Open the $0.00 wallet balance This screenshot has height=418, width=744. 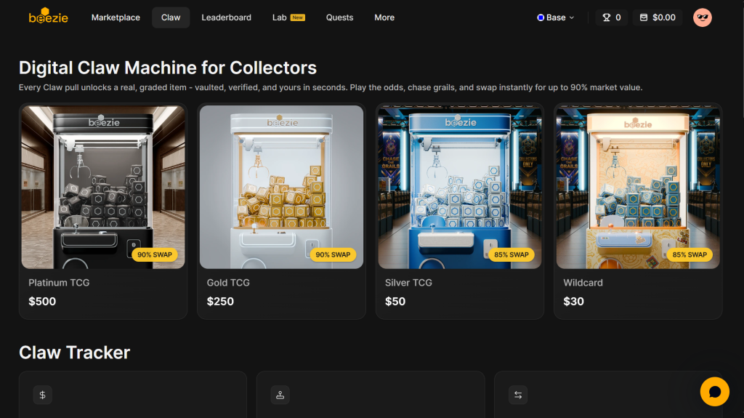(x=657, y=17)
